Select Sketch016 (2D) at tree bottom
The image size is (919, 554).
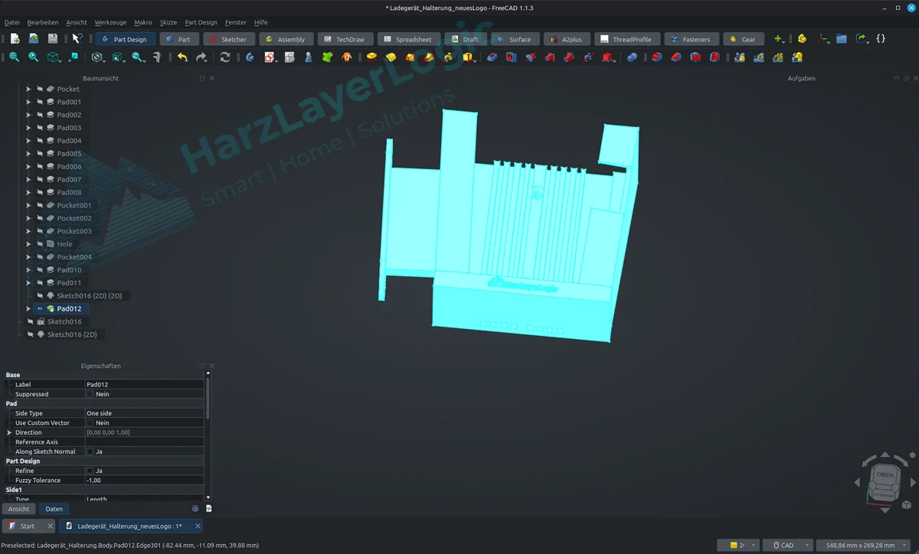pos(72,334)
